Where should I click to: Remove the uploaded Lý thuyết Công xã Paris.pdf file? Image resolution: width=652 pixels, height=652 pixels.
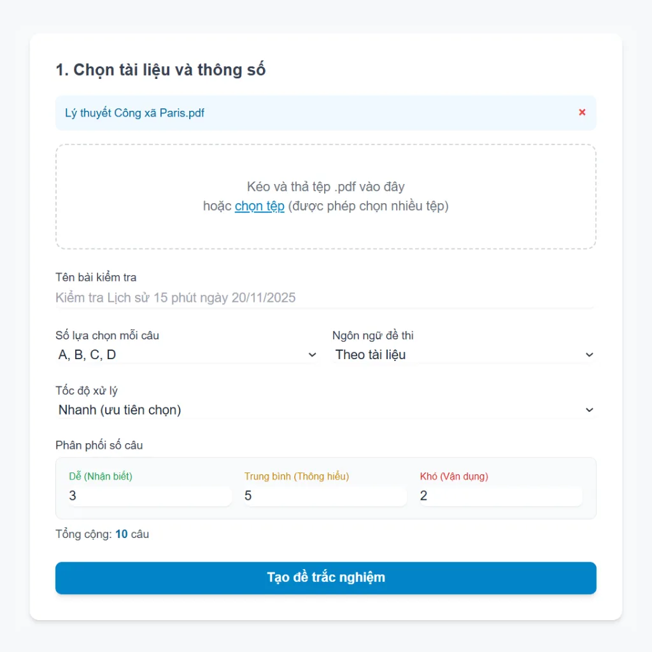click(x=582, y=113)
